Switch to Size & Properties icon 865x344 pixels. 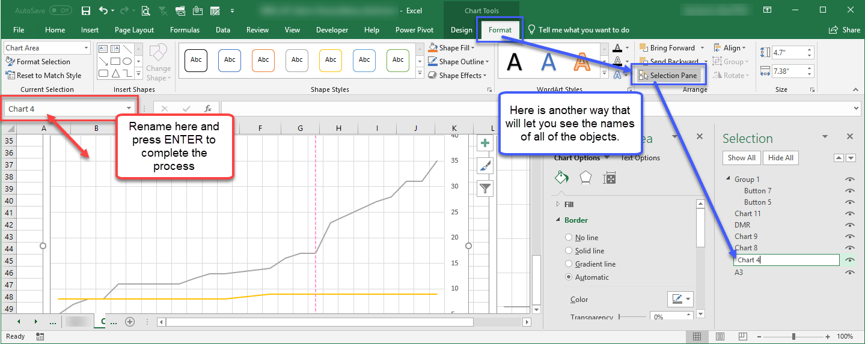coord(609,178)
